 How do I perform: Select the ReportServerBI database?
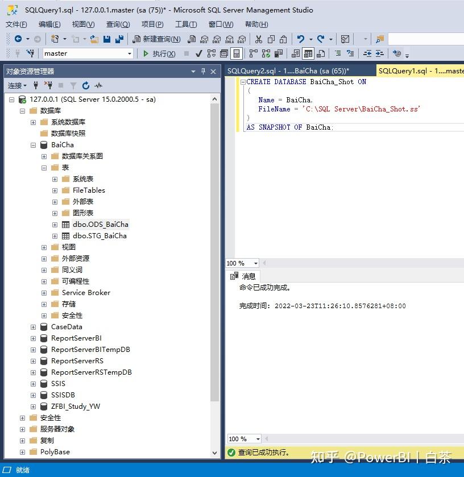(76, 338)
